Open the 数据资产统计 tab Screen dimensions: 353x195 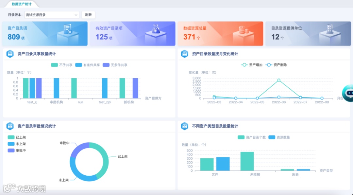click(22, 4)
